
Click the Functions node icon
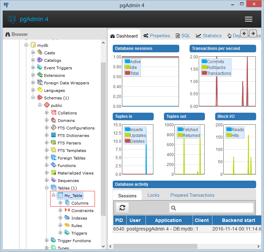(x=54, y=165)
